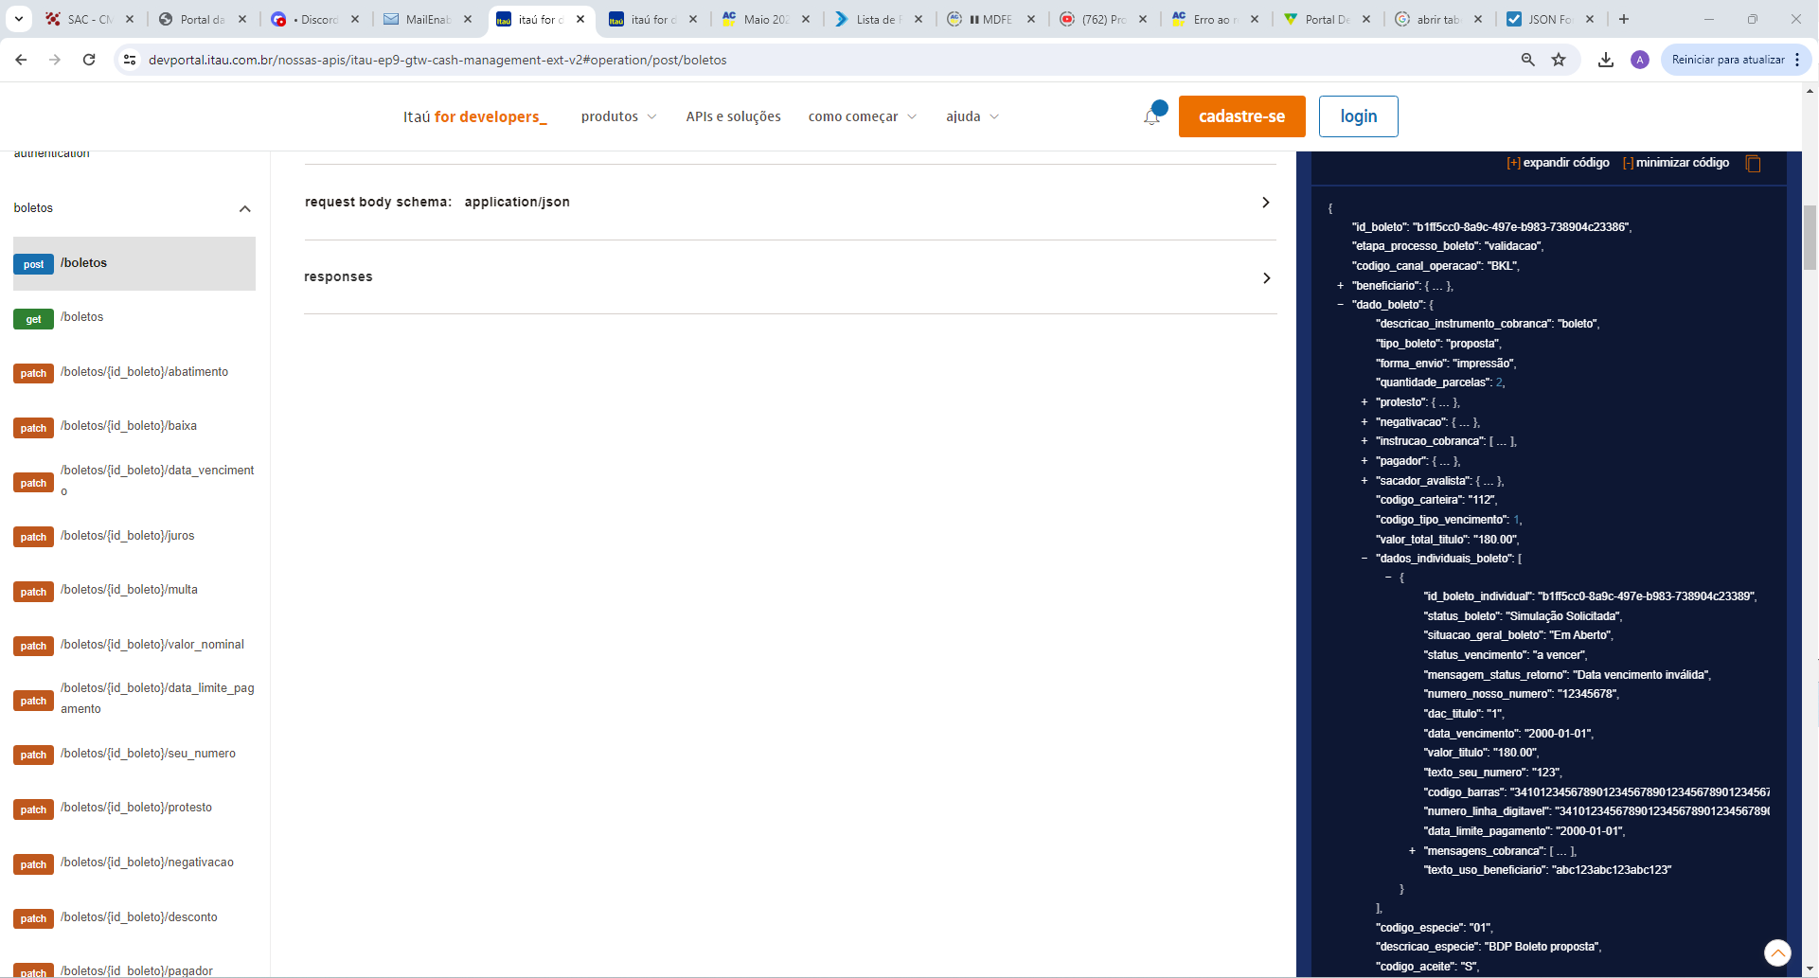Select post /boletos endpoint in sidebar

pyautogui.click(x=134, y=263)
